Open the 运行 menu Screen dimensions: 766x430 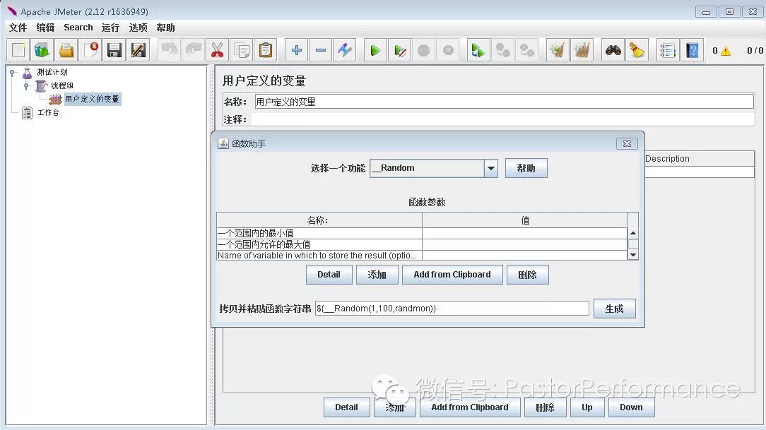click(110, 28)
